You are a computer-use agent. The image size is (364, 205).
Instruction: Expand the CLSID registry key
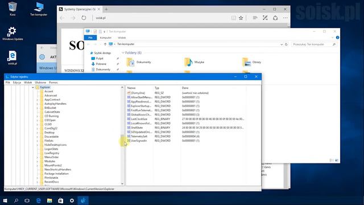[37, 124]
